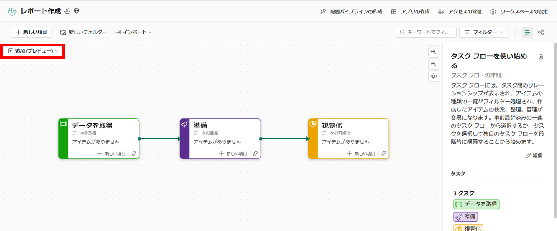Add 新しい項目 in 視覚化 card

point(361,153)
